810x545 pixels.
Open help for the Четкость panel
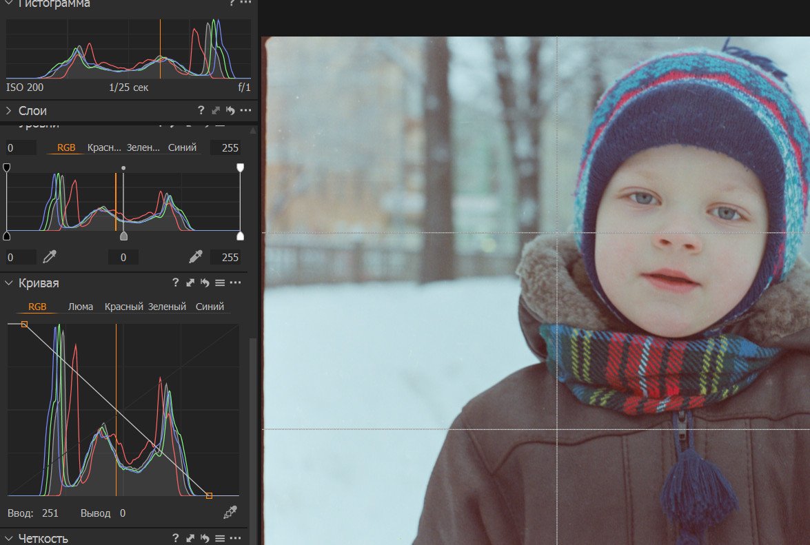click(x=176, y=538)
